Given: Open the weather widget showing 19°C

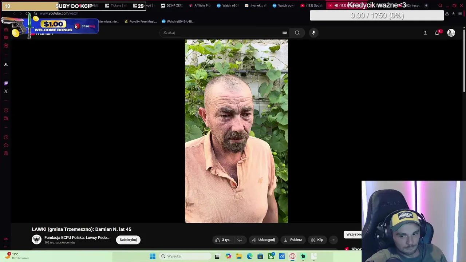Looking at the screenshot, I should (x=16, y=256).
